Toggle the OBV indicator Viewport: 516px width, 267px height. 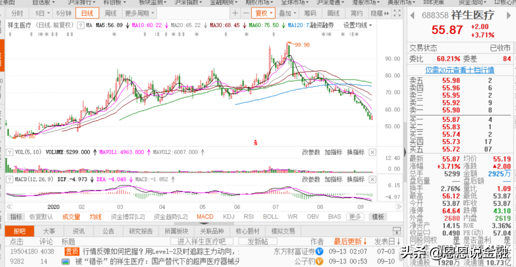(x=313, y=217)
